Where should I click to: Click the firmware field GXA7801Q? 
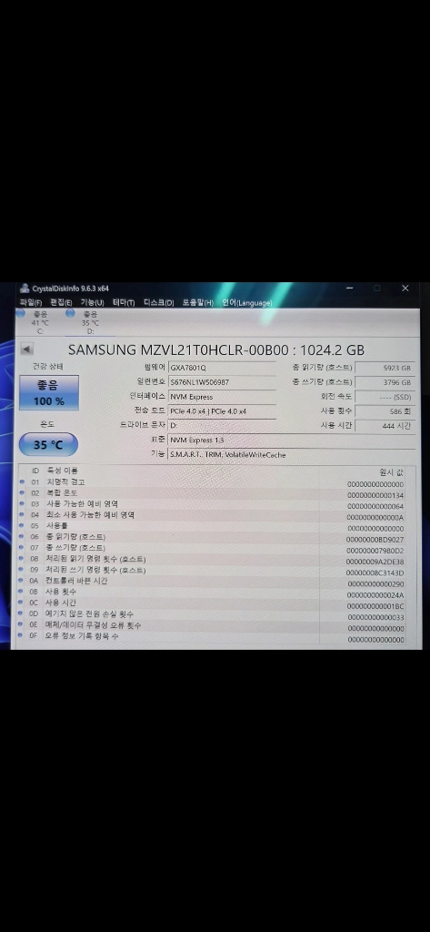tap(222, 368)
